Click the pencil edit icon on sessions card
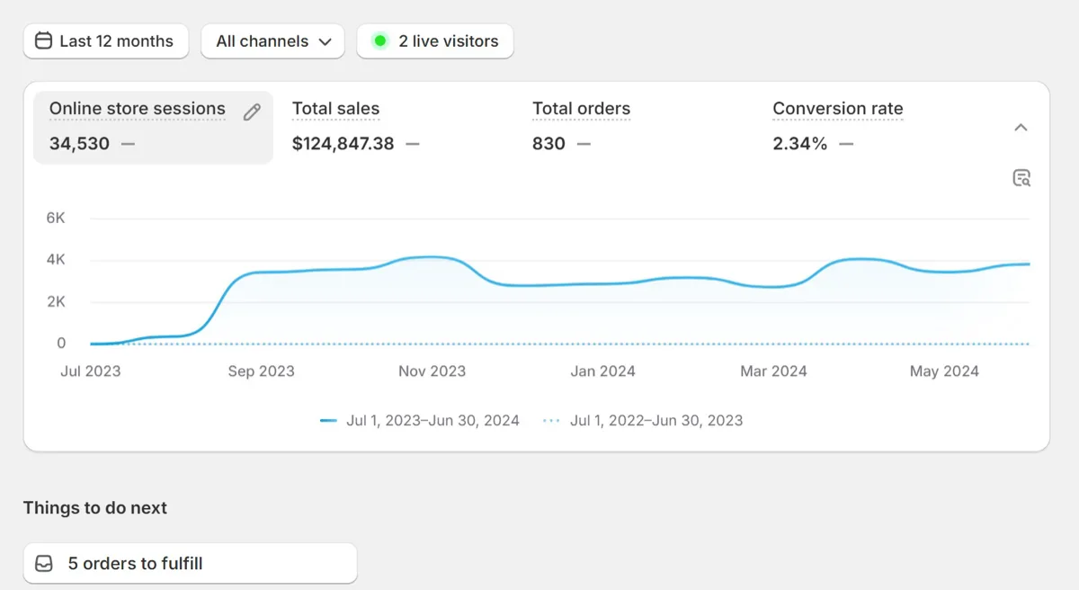This screenshot has height=590, width=1079. coord(252,112)
